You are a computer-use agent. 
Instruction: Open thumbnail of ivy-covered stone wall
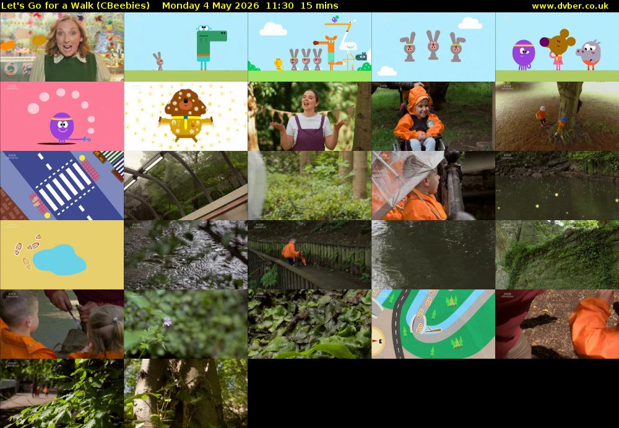(557, 255)
